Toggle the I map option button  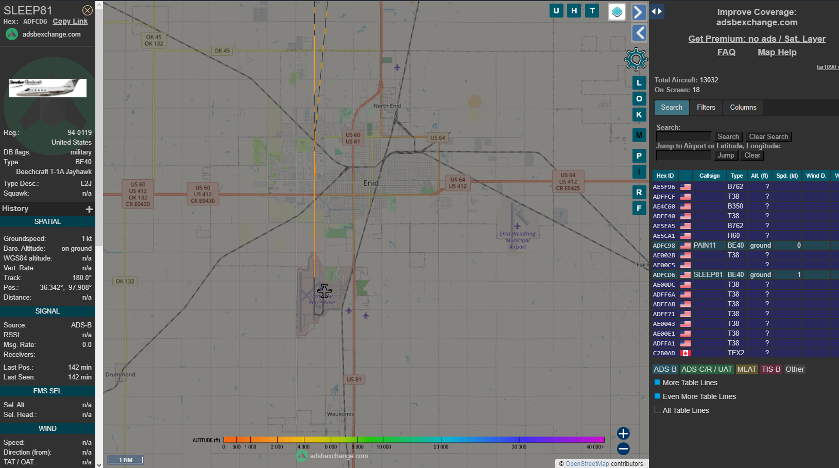(x=639, y=172)
